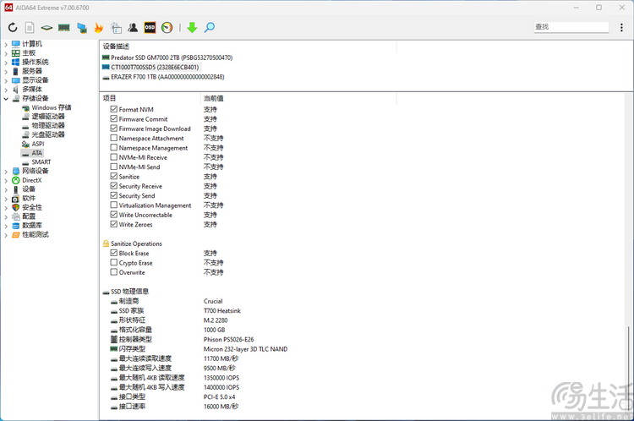Click the 多媒体 speaker icon
The height and width of the screenshot is (421, 634).
click(16, 90)
